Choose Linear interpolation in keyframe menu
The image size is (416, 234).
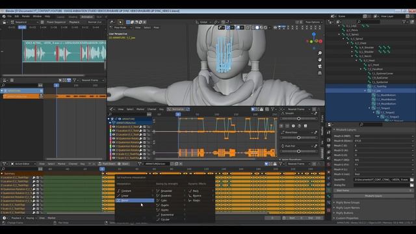pyautogui.click(x=135, y=196)
